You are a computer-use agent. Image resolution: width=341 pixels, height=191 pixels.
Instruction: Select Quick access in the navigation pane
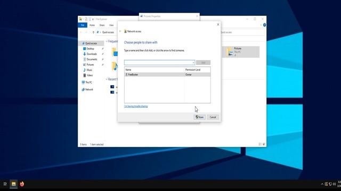[91, 44]
